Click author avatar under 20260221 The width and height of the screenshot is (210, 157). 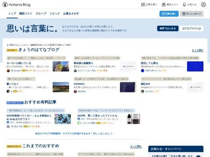tap(75, 92)
